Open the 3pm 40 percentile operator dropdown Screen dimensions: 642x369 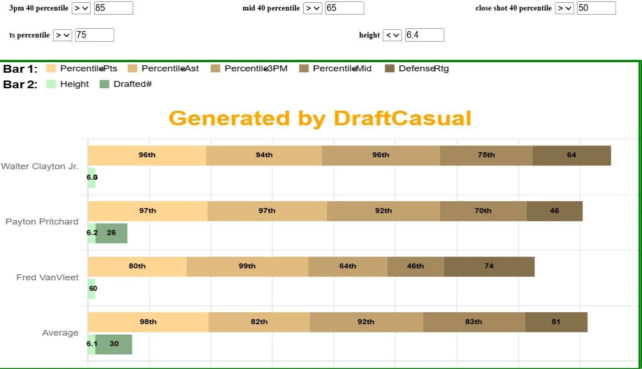click(x=81, y=8)
